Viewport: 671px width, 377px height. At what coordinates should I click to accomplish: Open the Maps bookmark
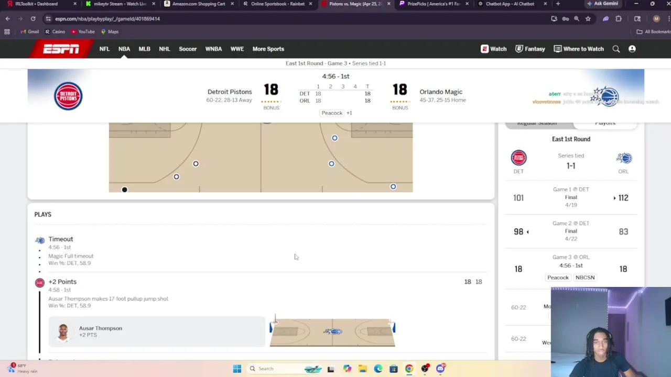click(110, 32)
